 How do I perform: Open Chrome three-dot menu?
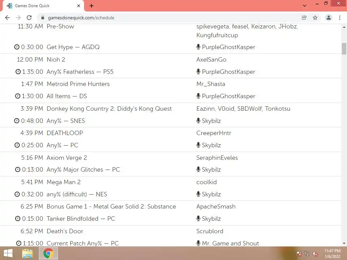click(340, 18)
